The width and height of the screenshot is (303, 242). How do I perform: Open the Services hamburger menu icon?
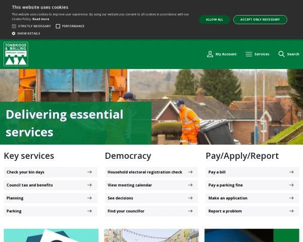(x=248, y=54)
